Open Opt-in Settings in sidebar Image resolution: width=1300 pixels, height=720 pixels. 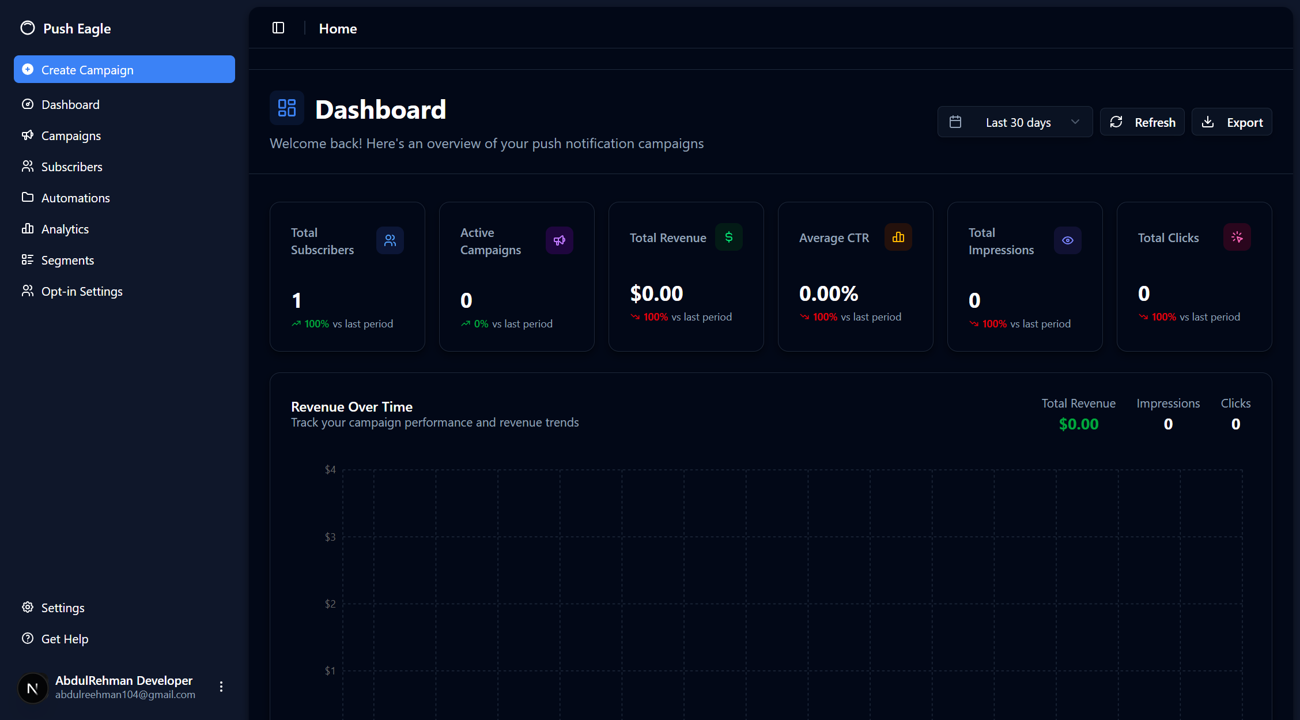pos(124,291)
